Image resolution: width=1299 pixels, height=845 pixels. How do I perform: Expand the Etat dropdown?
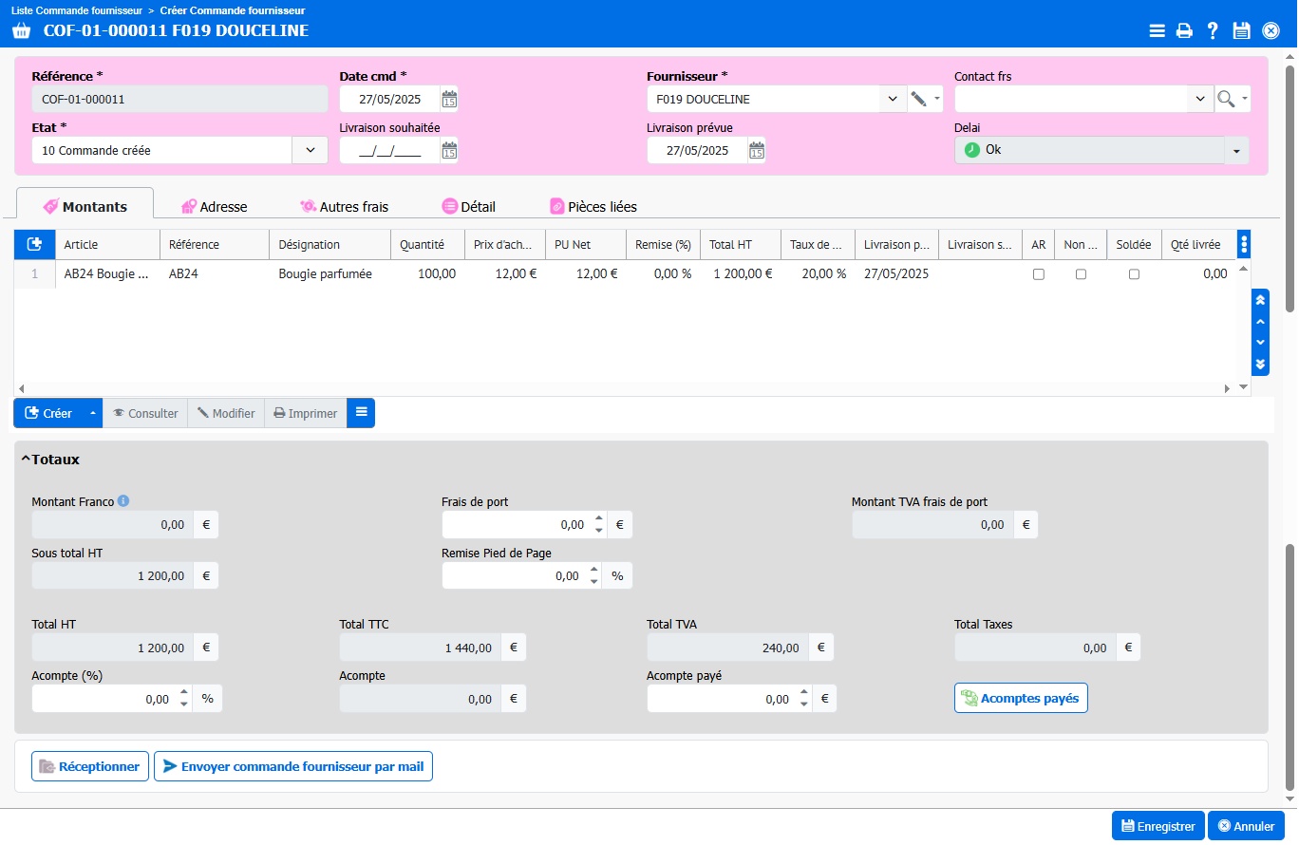(310, 150)
